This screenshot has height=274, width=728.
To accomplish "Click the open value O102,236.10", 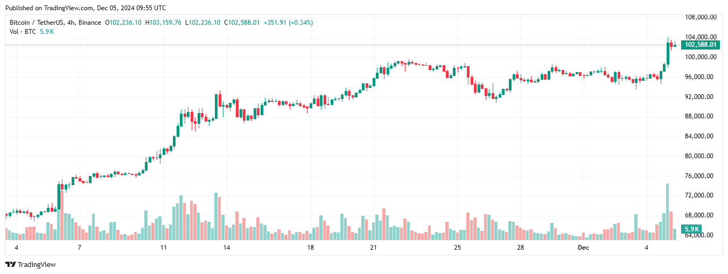I will [123, 23].
